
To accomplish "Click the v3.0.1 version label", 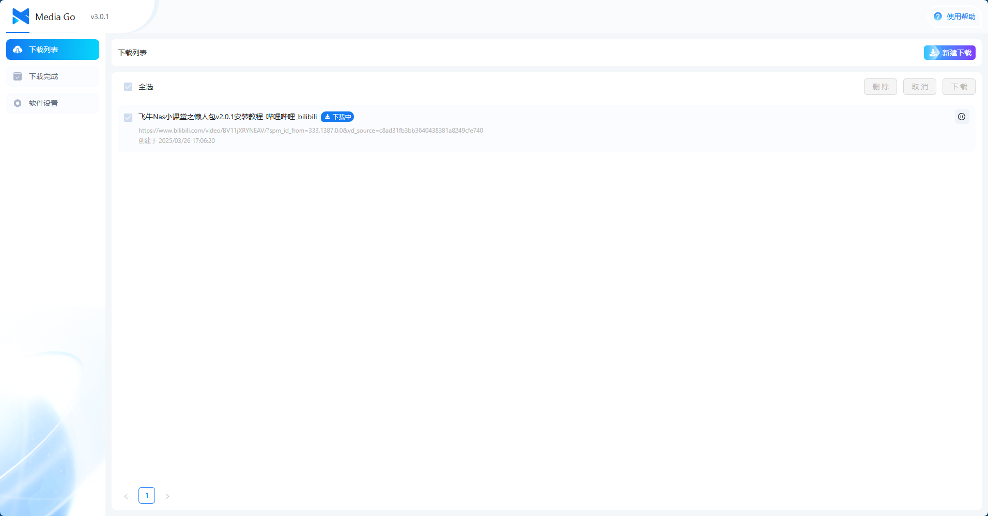I will click(x=100, y=17).
